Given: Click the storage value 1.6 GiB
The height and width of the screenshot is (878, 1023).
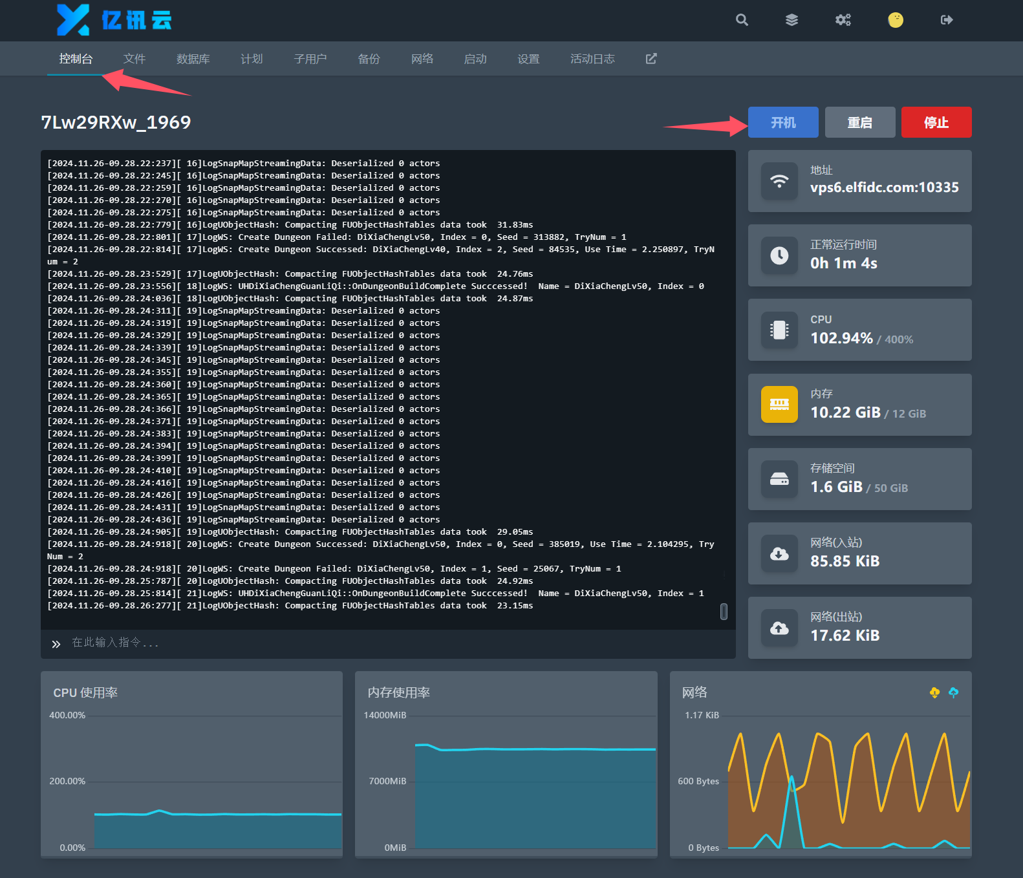Looking at the screenshot, I should click(x=836, y=487).
